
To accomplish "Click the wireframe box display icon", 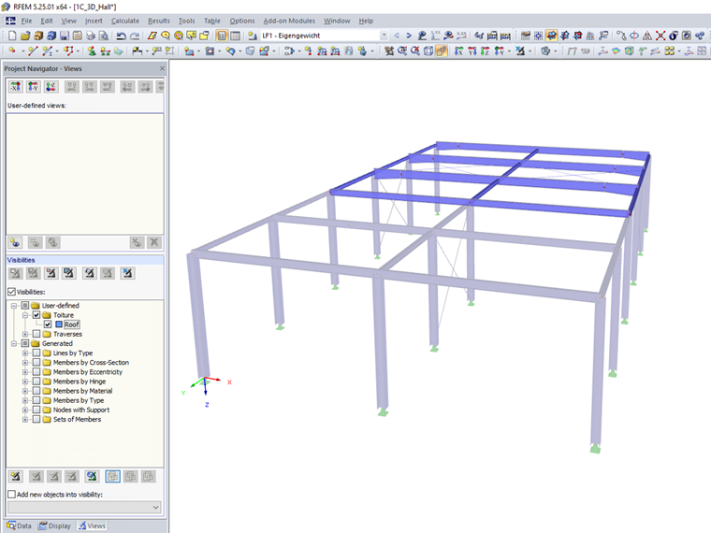I will pos(428,50).
